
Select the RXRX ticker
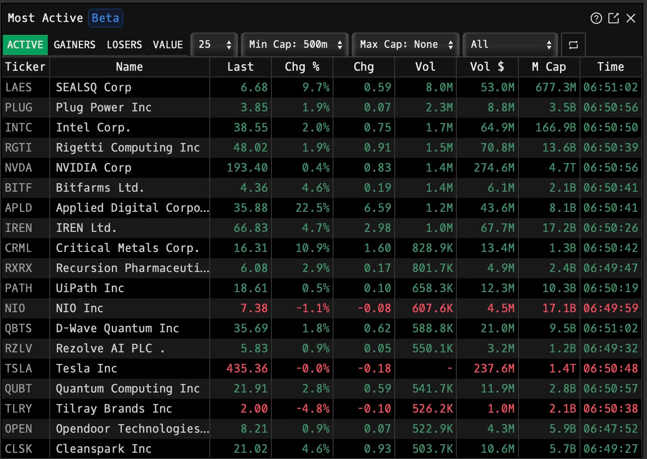click(x=19, y=268)
